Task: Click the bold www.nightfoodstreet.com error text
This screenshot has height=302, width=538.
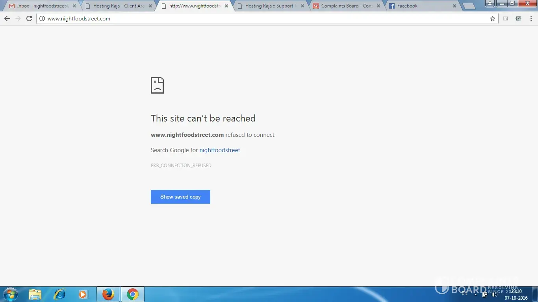Action: (187, 135)
